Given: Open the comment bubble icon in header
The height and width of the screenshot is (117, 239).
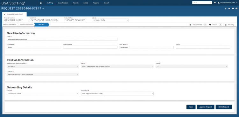Looking at the screenshot, I should click(233, 9).
